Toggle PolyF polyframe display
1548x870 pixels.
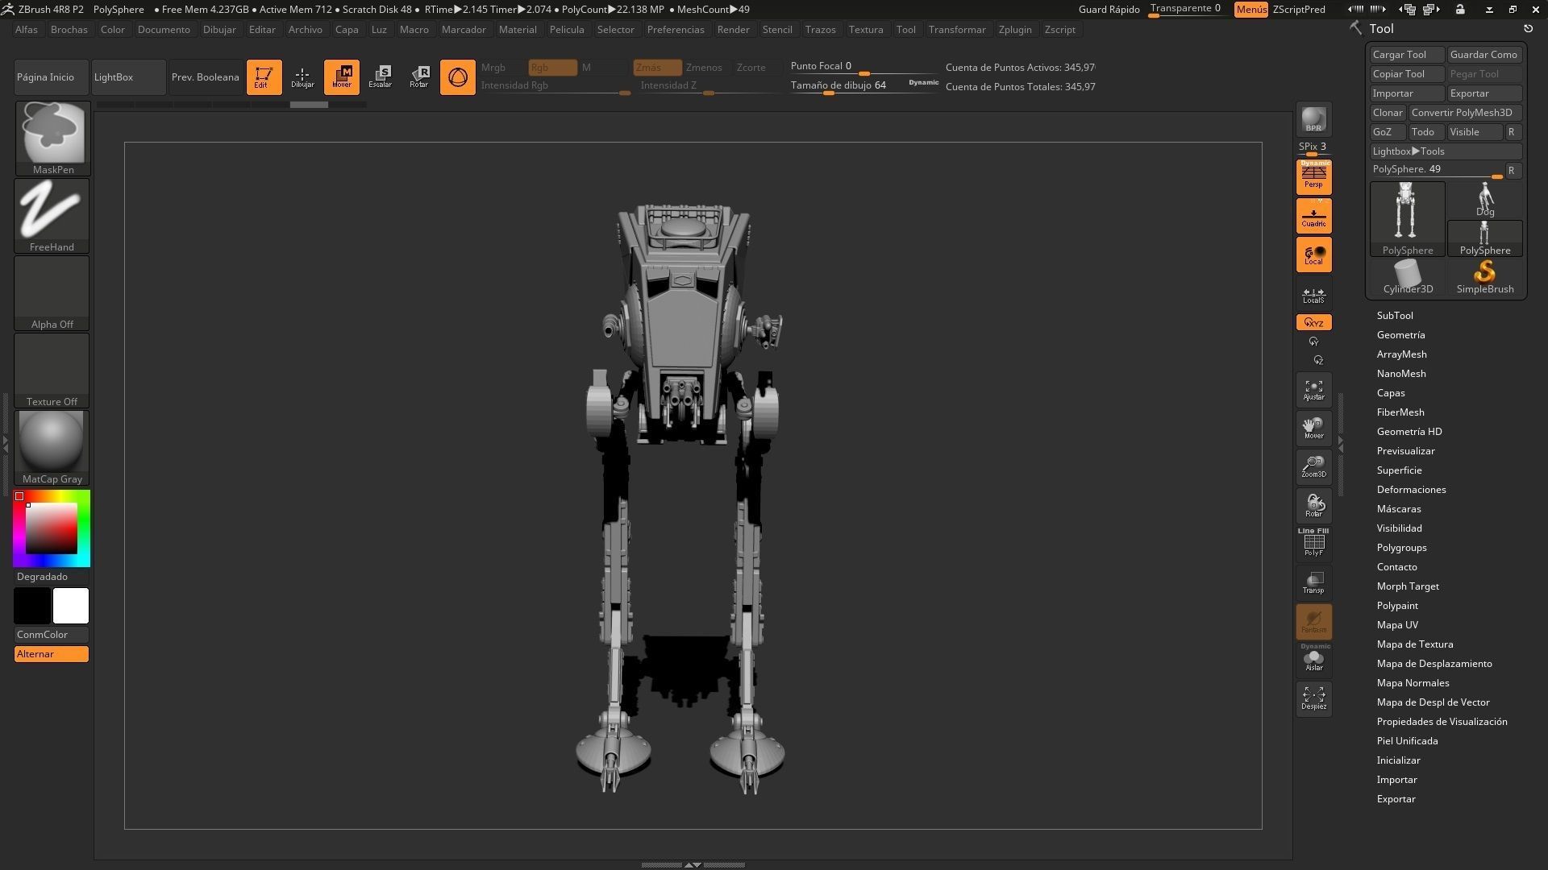pos(1313,543)
